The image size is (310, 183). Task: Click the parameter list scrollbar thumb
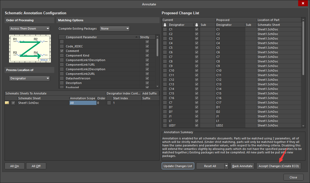157,47
